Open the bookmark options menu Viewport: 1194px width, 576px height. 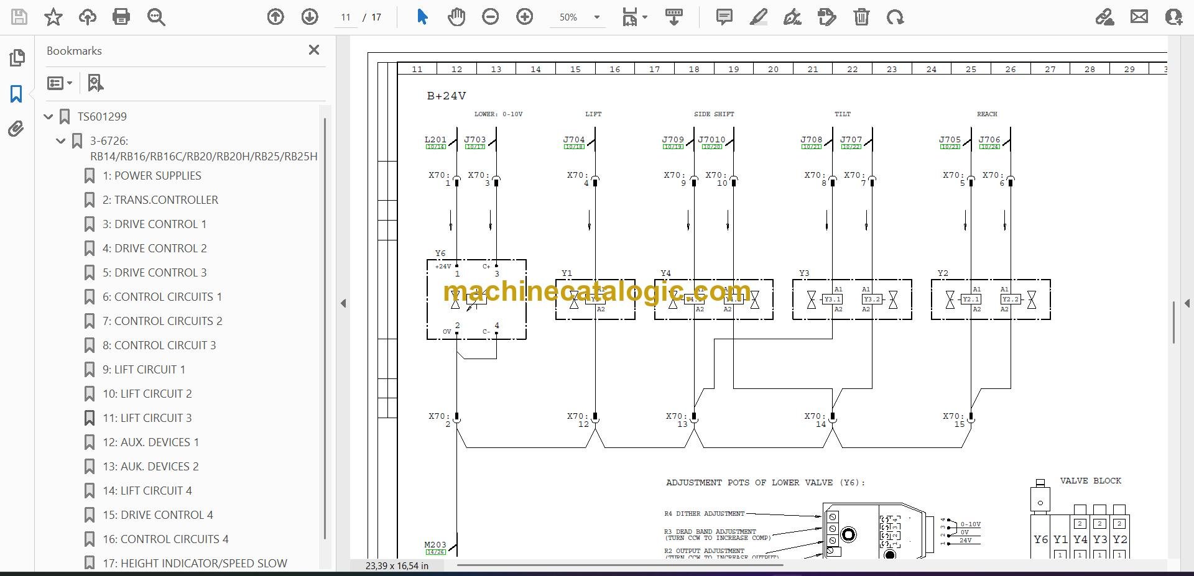click(x=60, y=83)
